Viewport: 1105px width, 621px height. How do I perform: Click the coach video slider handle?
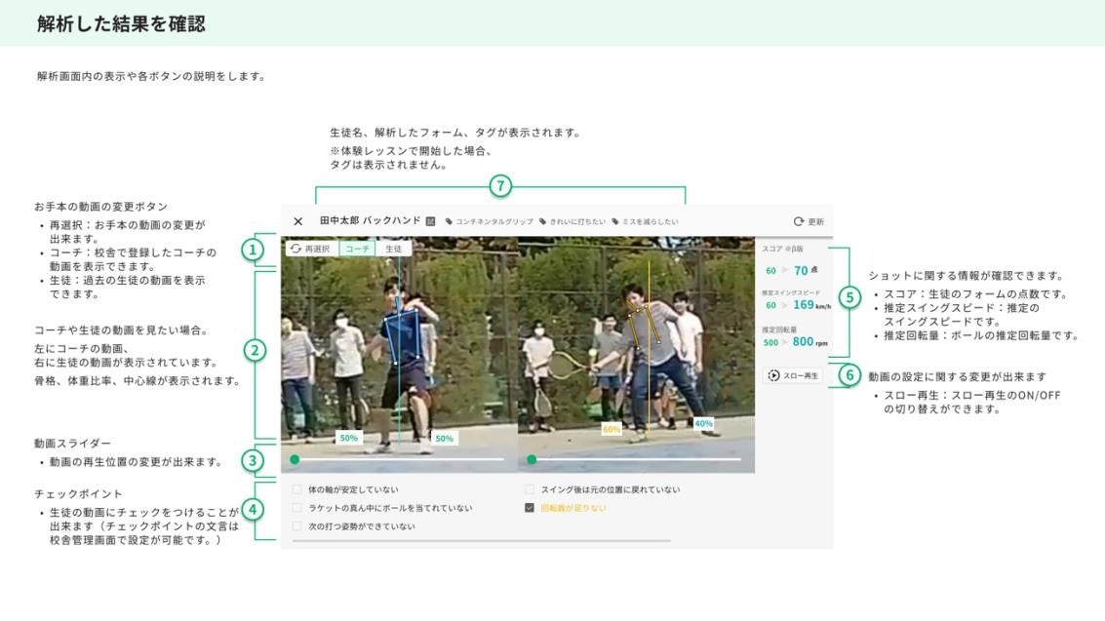(295, 459)
